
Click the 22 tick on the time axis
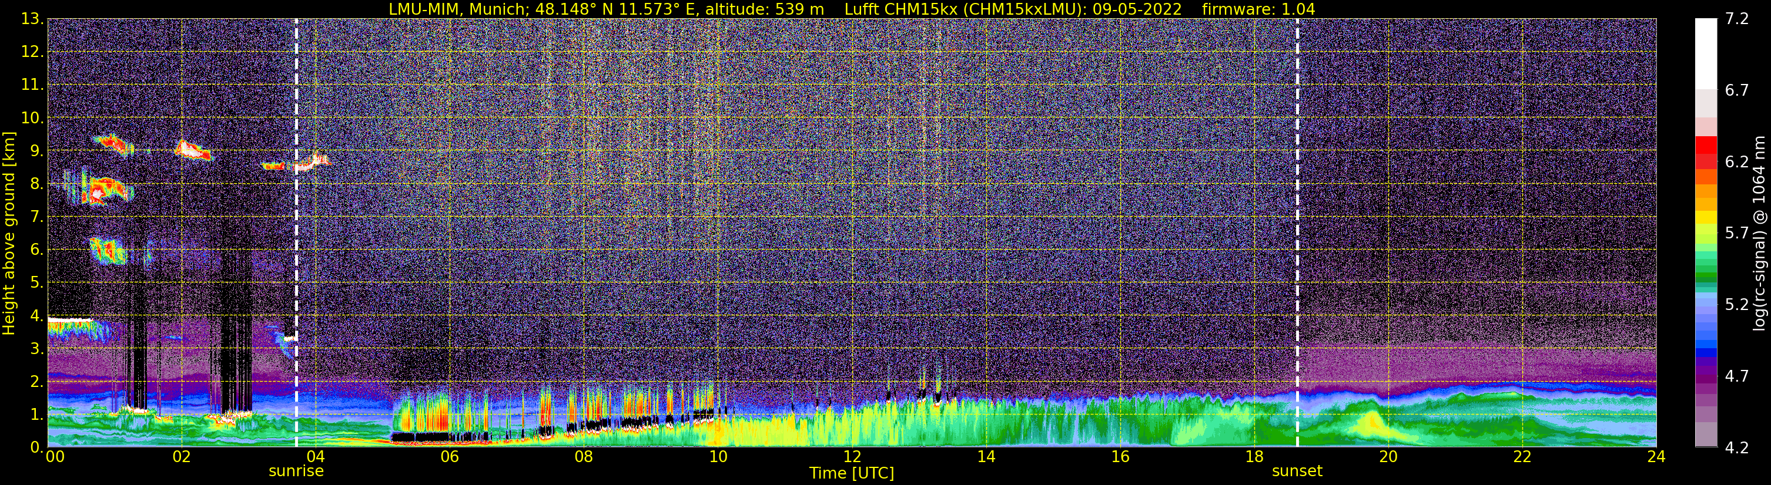click(1522, 457)
